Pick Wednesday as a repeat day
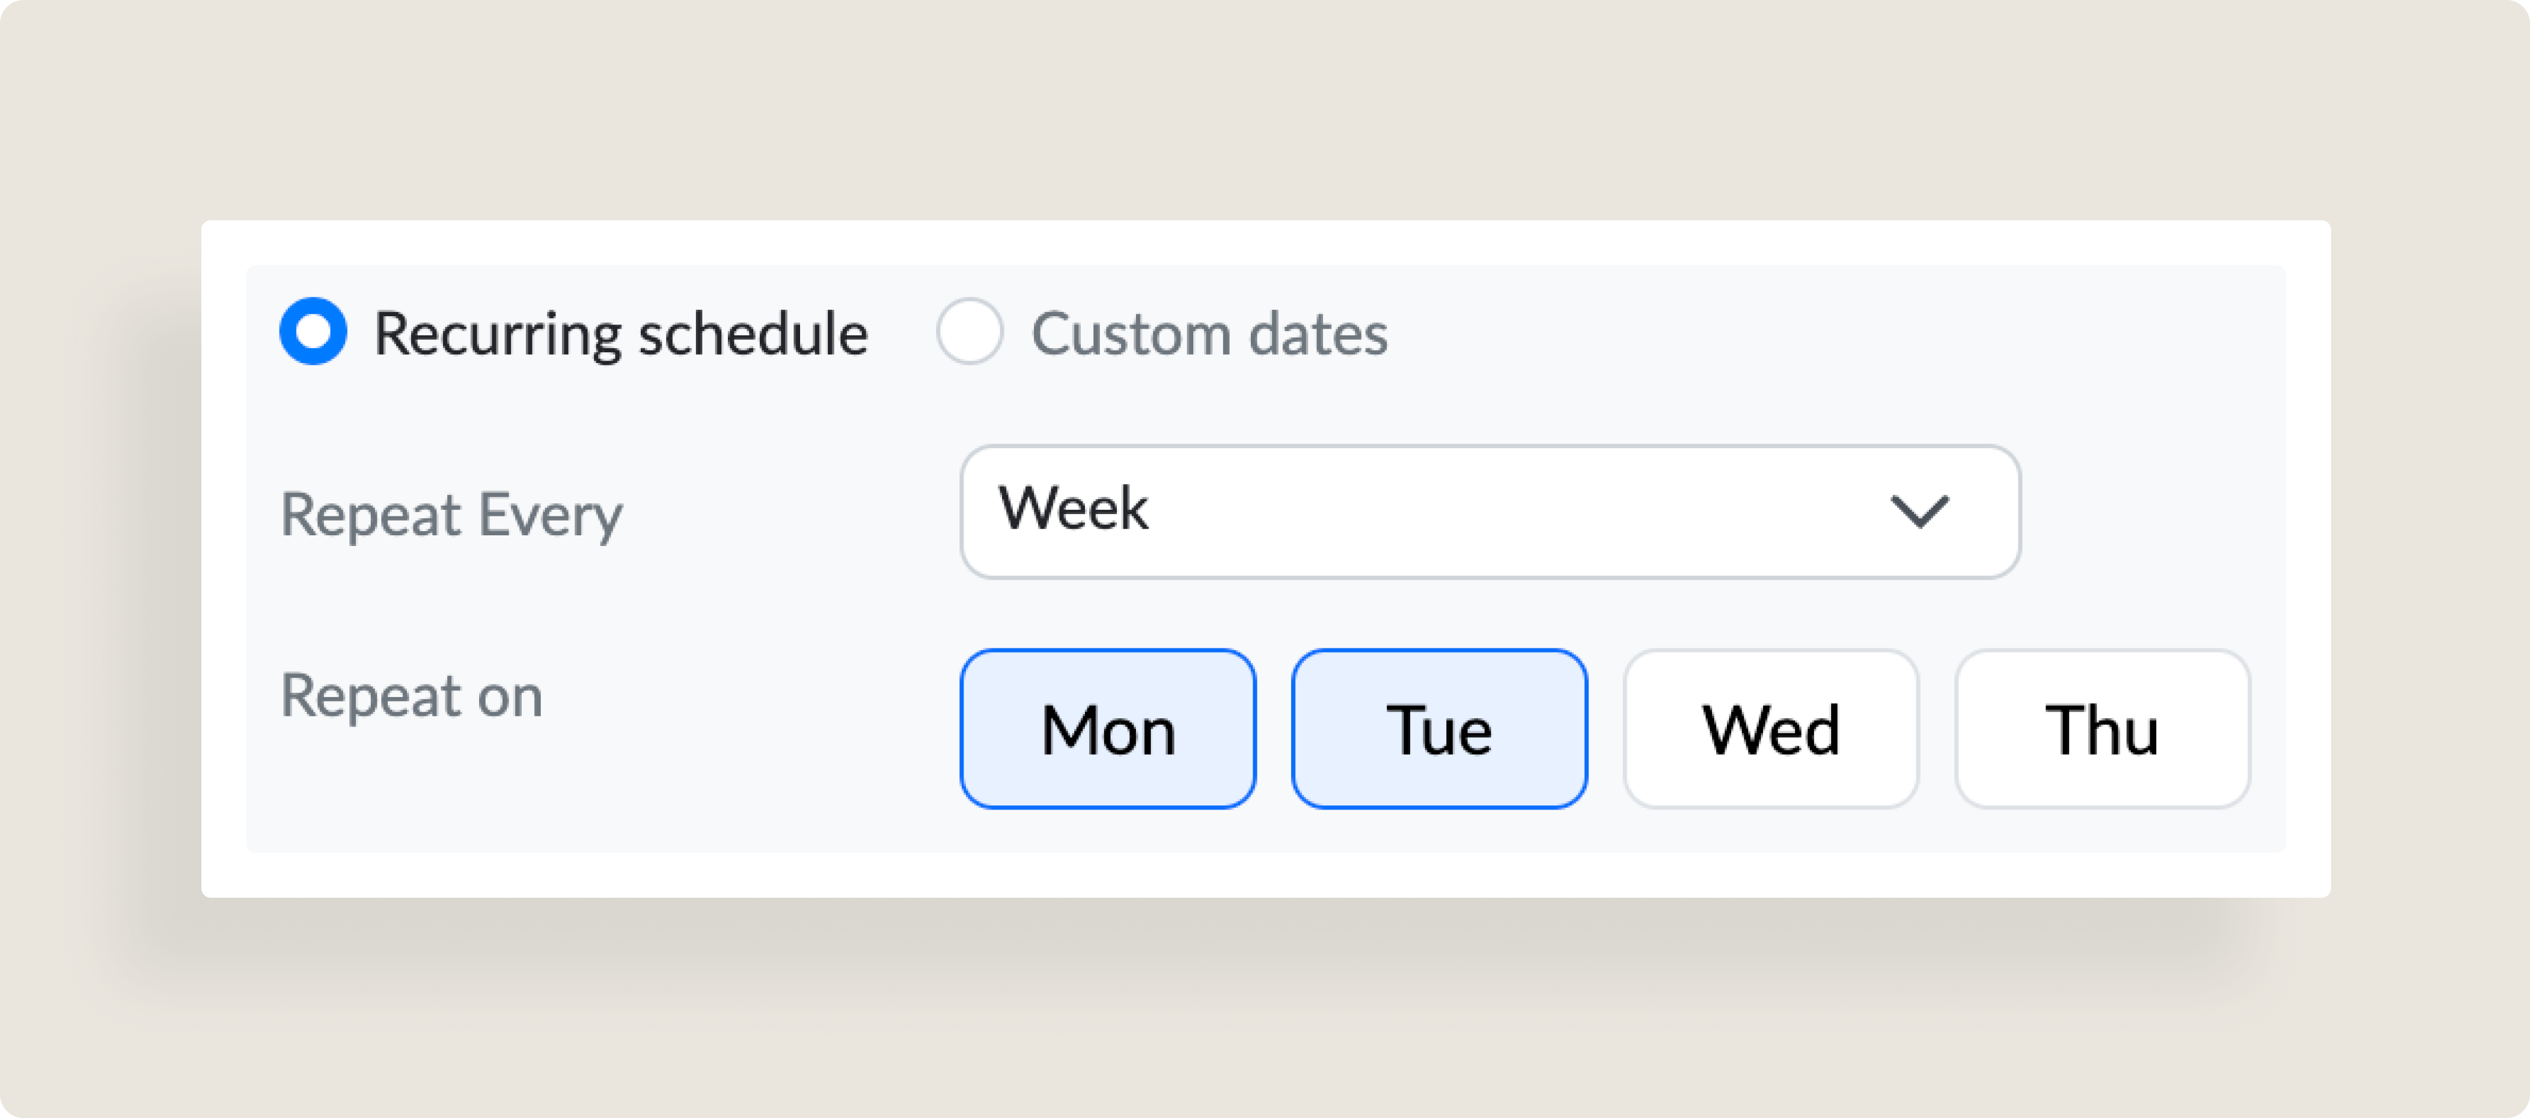 click(1770, 729)
